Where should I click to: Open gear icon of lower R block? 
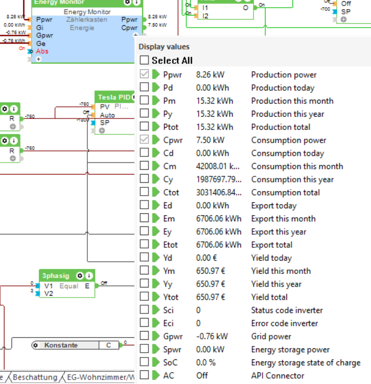click(x=4, y=140)
